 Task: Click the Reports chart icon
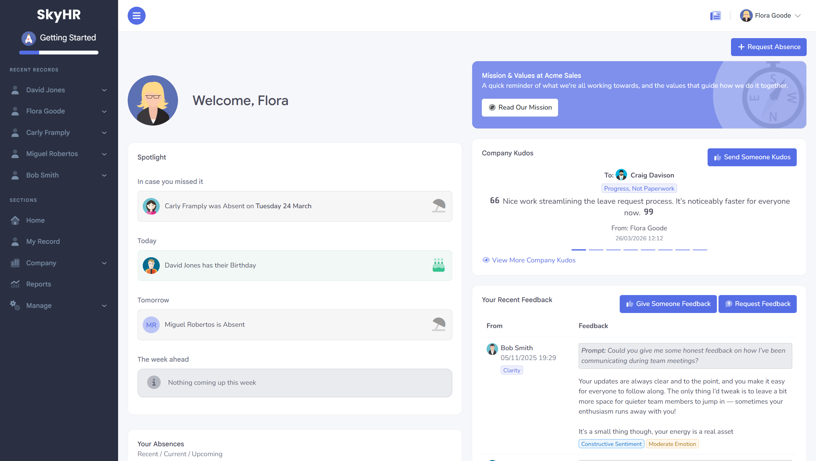pyautogui.click(x=15, y=284)
